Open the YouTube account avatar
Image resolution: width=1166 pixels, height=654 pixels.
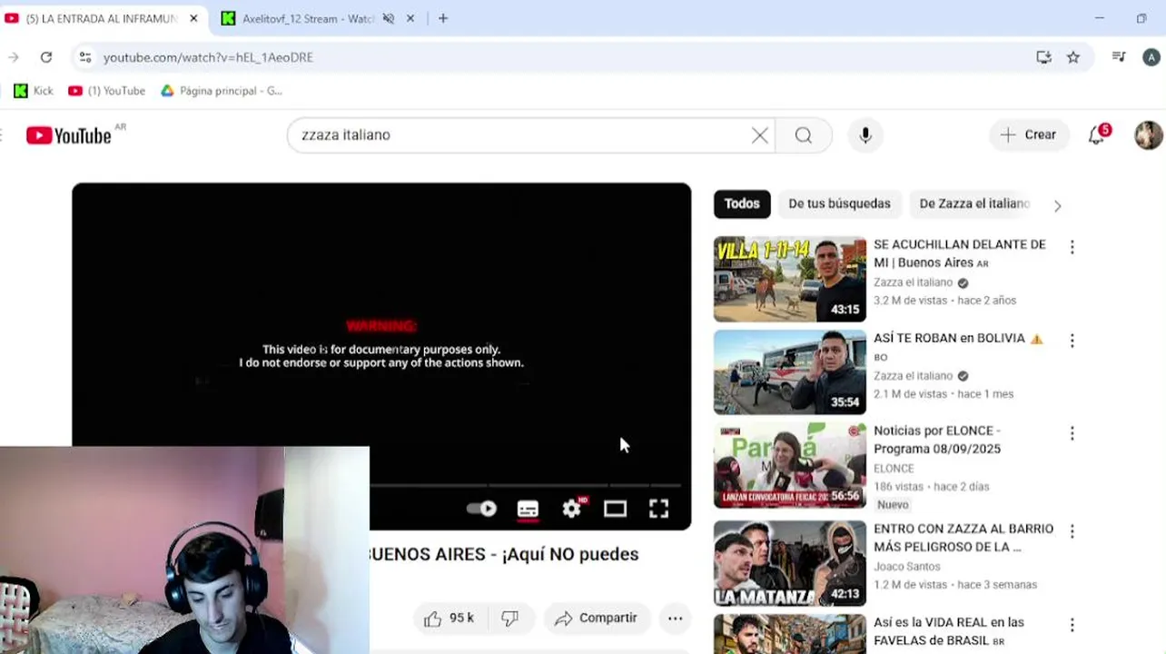pos(1149,135)
